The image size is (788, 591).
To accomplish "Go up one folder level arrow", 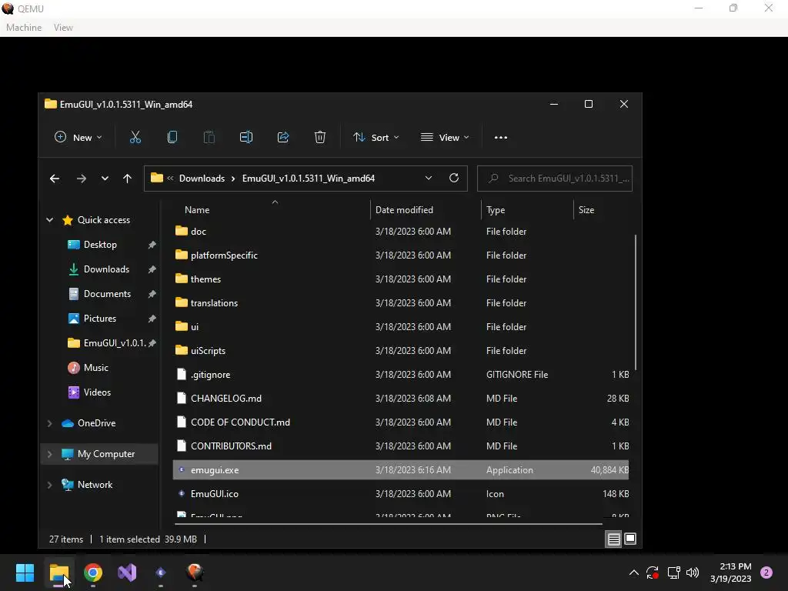I will click(x=127, y=179).
